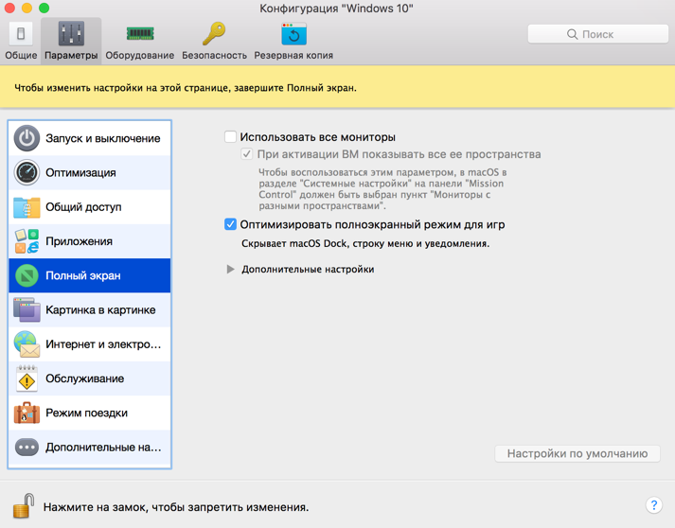
Task: Open the Резервная копия backup icon
Action: click(x=293, y=33)
